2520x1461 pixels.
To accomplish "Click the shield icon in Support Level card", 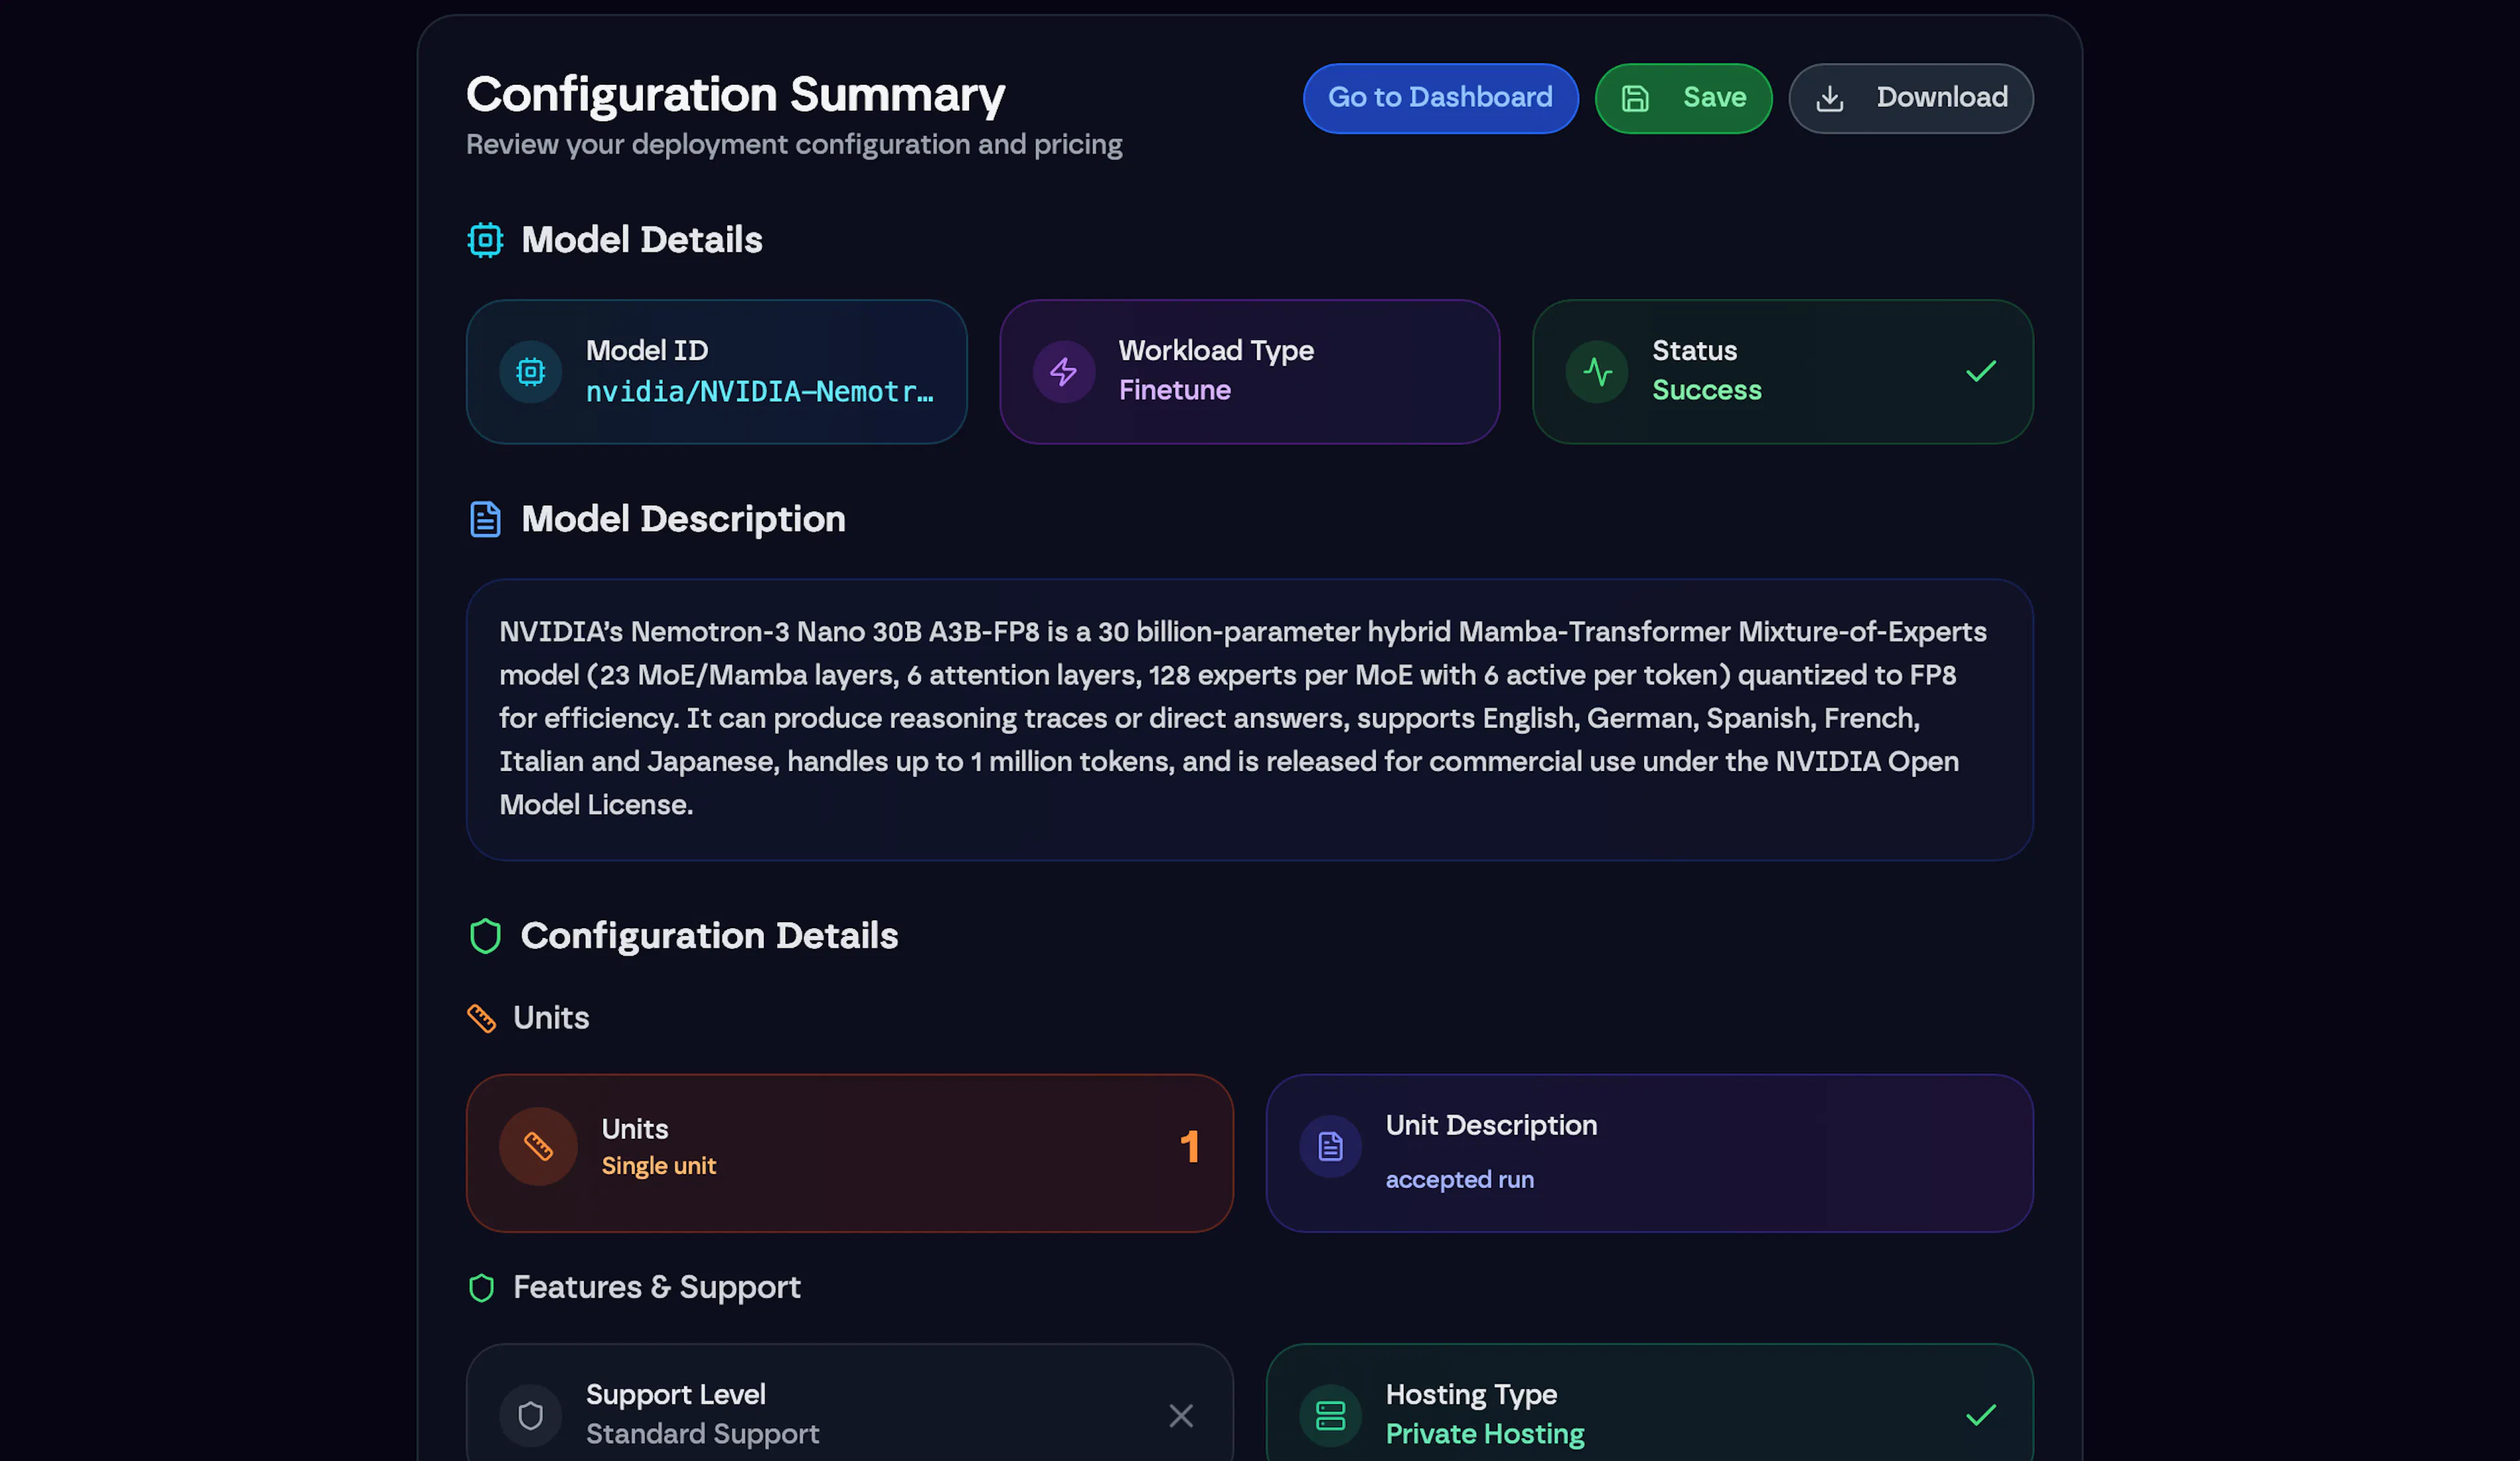I will point(530,1415).
